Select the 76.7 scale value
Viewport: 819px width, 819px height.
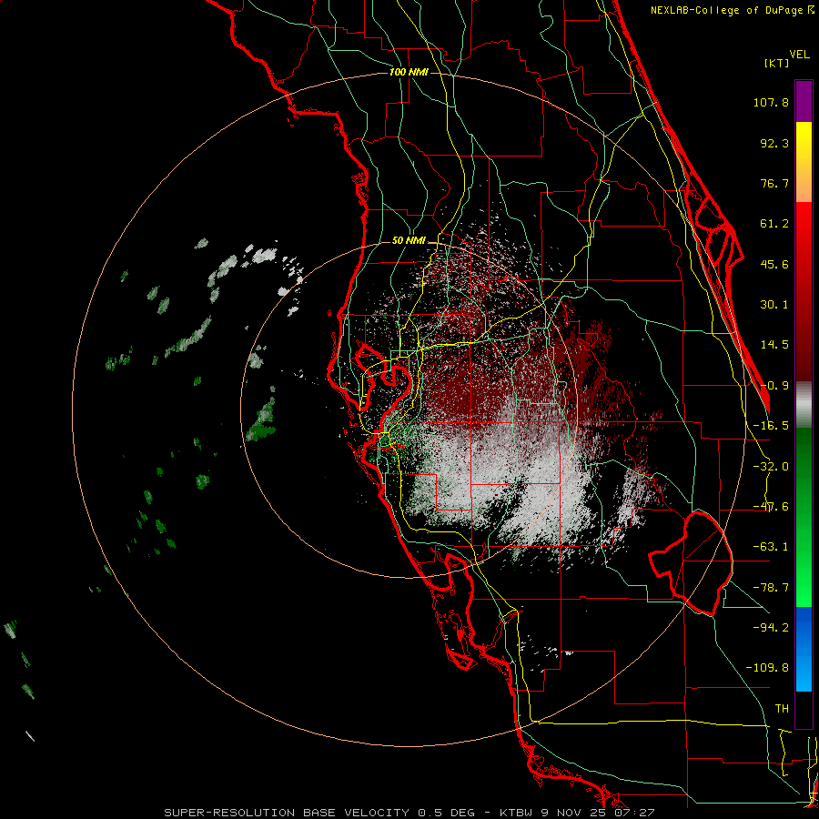[x=774, y=183]
